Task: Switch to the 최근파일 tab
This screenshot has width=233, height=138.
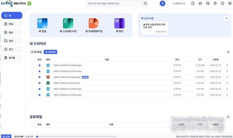Action: (x=36, y=52)
